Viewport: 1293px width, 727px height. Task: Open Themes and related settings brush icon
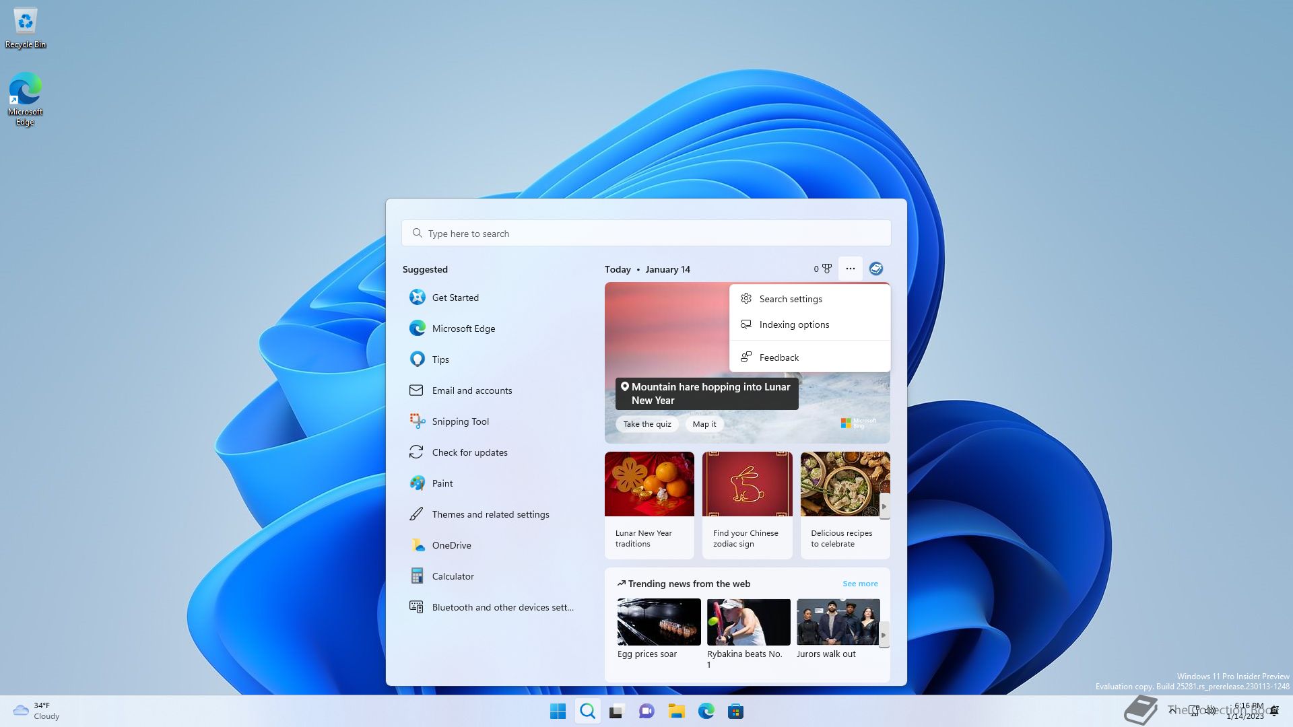point(416,514)
